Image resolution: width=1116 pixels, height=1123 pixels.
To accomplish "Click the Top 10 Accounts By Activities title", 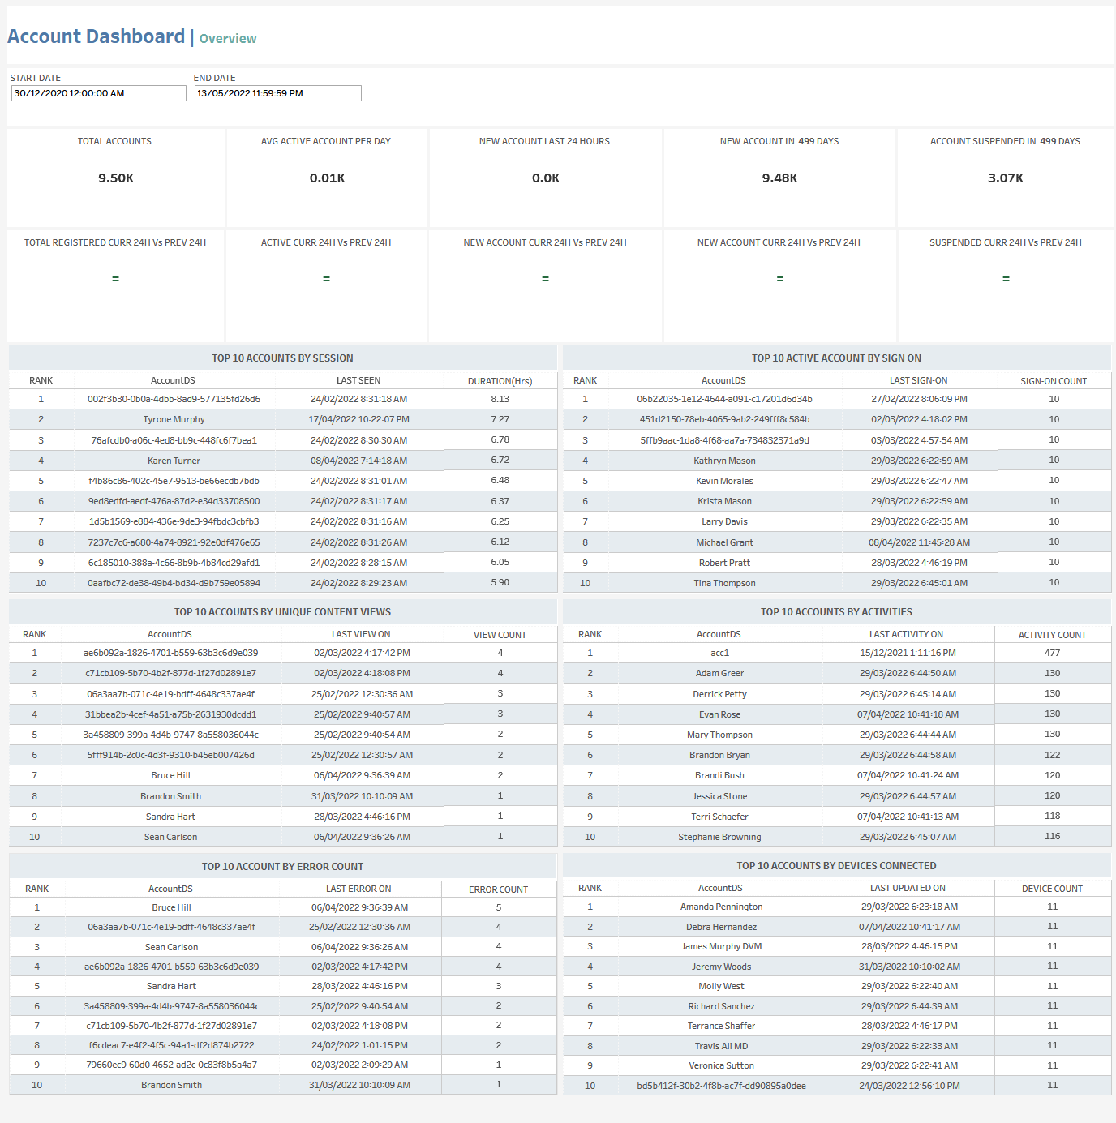I will click(x=836, y=612).
